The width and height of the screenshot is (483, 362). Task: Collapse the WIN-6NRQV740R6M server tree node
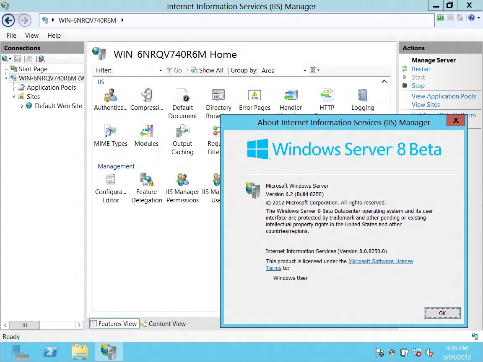(6, 78)
